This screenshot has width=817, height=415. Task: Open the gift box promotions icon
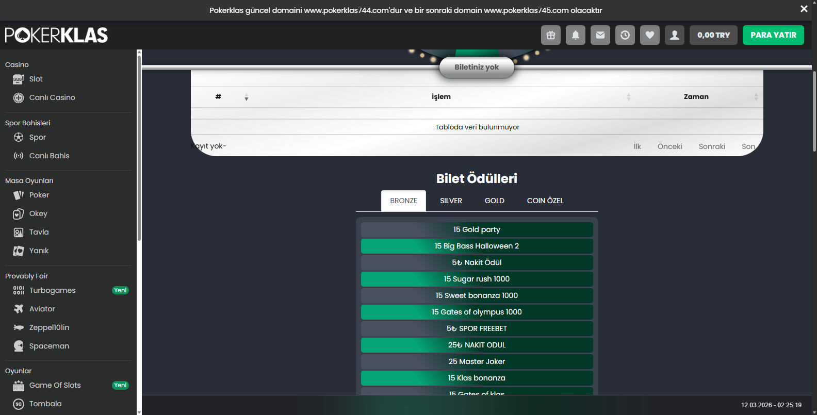pos(550,35)
